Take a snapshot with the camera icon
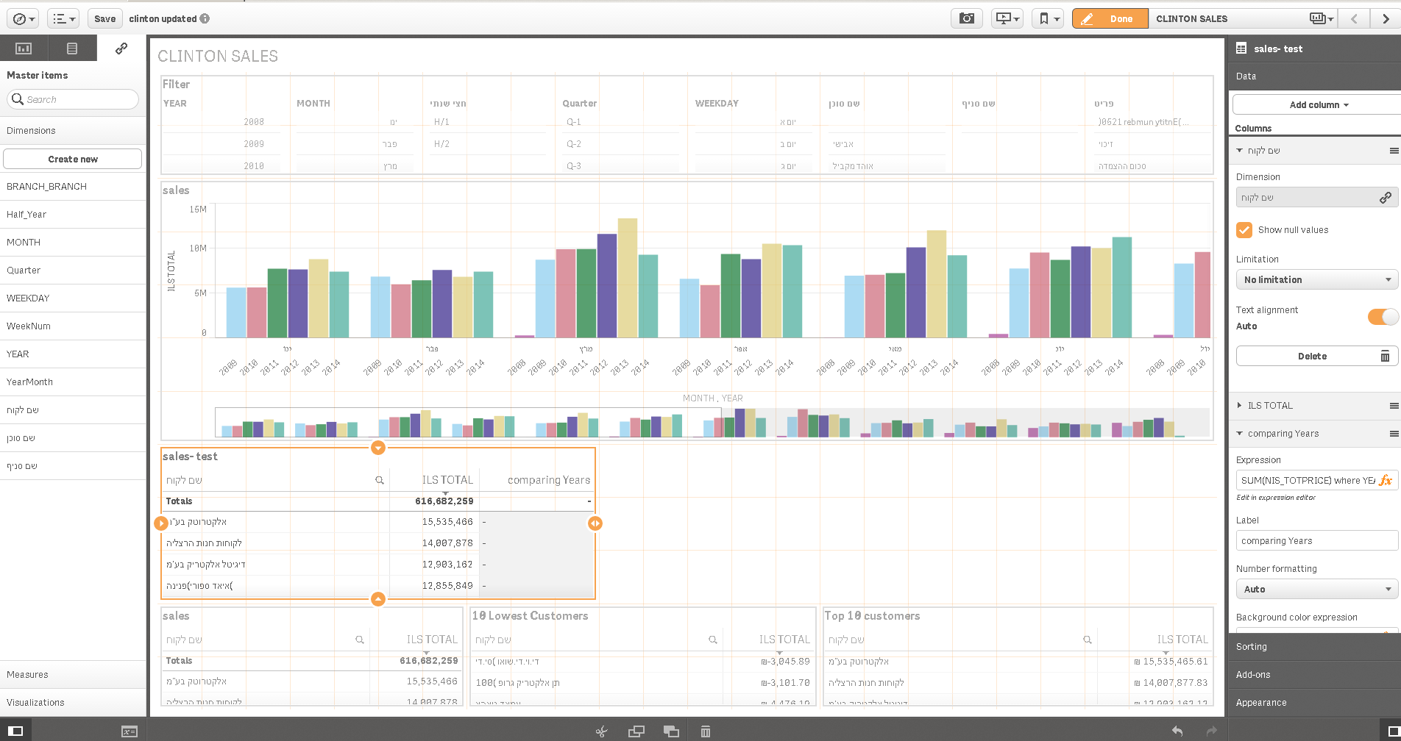 (967, 18)
